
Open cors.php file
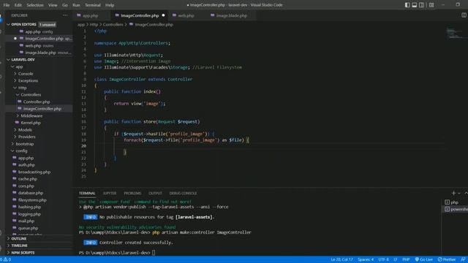click(x=26, y=186)
